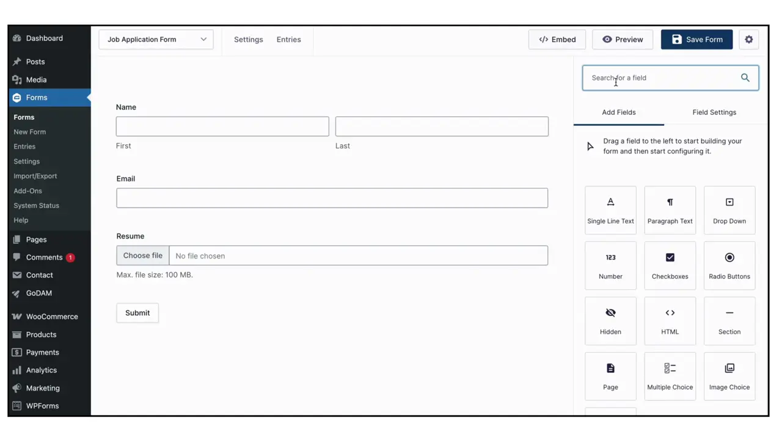Image resolution: width=782 pixels, height=440 pixels.
Task: Click the Choose file button
Action: pos(143,255)
